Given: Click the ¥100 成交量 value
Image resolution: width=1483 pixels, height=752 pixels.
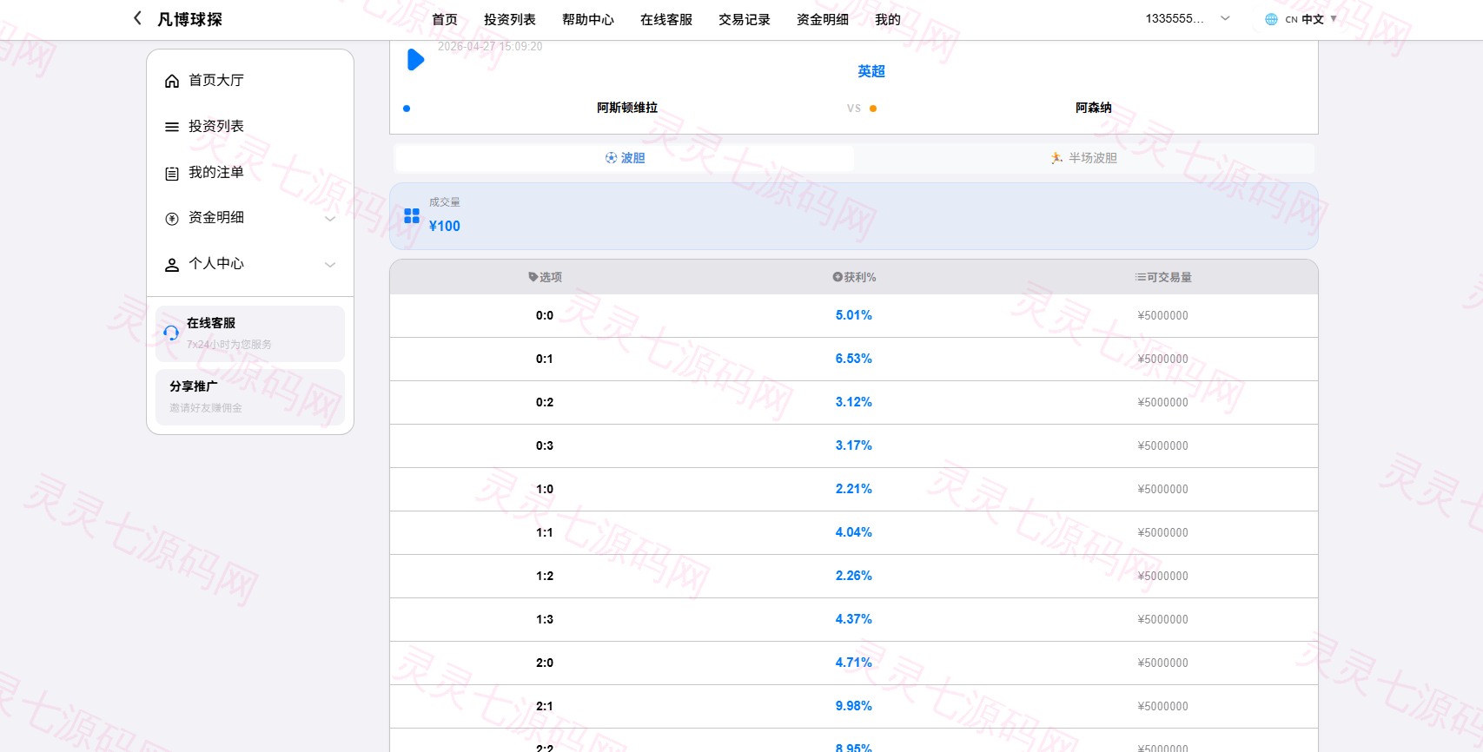Looking at the screenshot, I should [x=445, y=226].
